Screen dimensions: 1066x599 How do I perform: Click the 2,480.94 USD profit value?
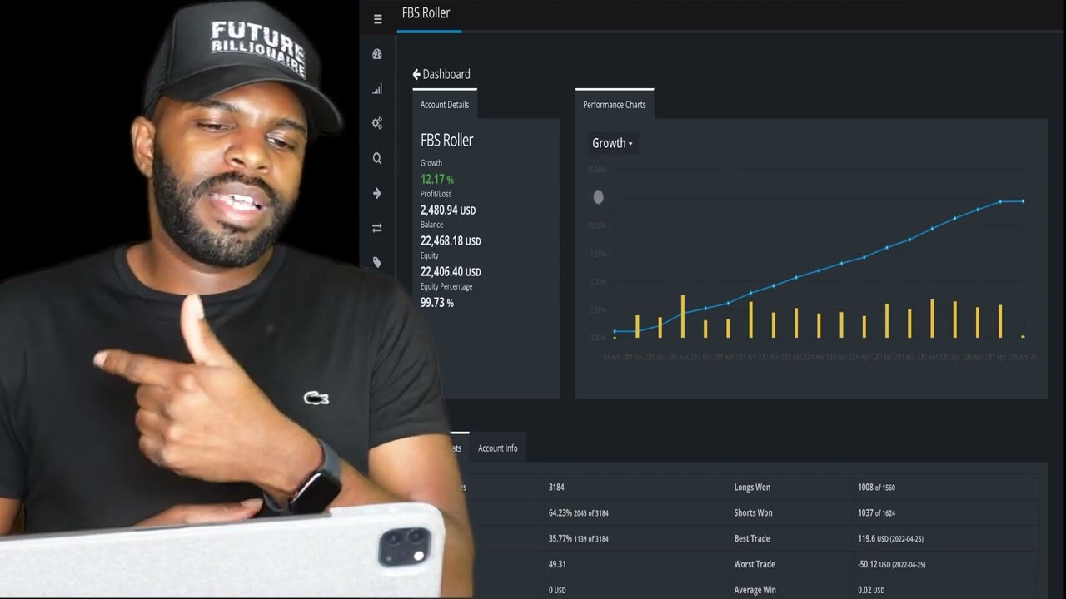click(x=448, y=210)
